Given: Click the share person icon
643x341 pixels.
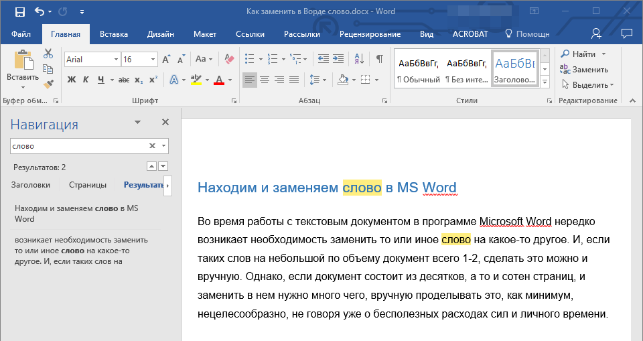Looking at the screenshot, I should [596, 33].
